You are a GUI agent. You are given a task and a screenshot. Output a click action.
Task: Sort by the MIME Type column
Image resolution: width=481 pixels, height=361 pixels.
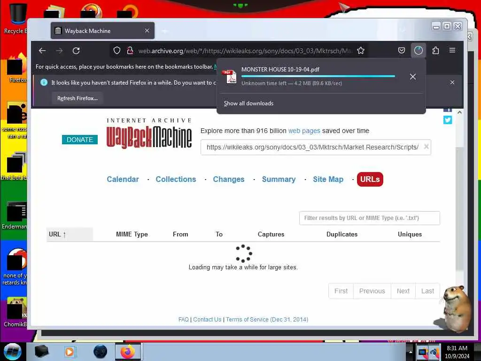pos(132,234)
